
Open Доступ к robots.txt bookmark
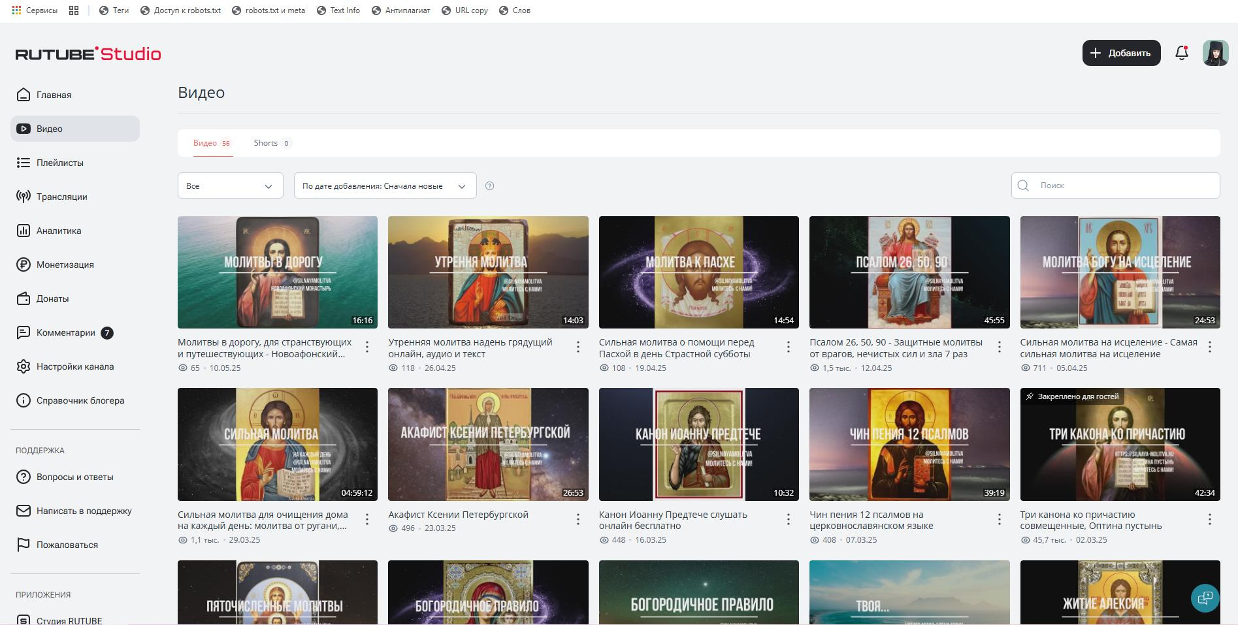180,10
